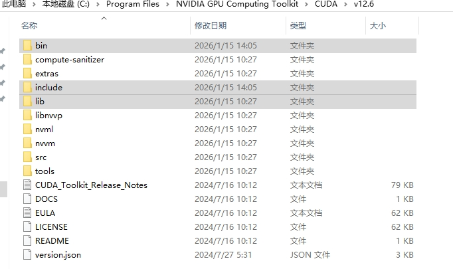The width and height of the screenshot is (453, 269).
Task: Click the LICENSE file icon
Action: (27, 227)
